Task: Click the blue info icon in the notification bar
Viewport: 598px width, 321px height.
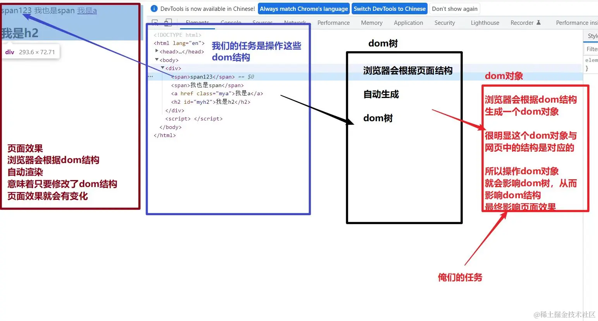Action: pos(154,9)
